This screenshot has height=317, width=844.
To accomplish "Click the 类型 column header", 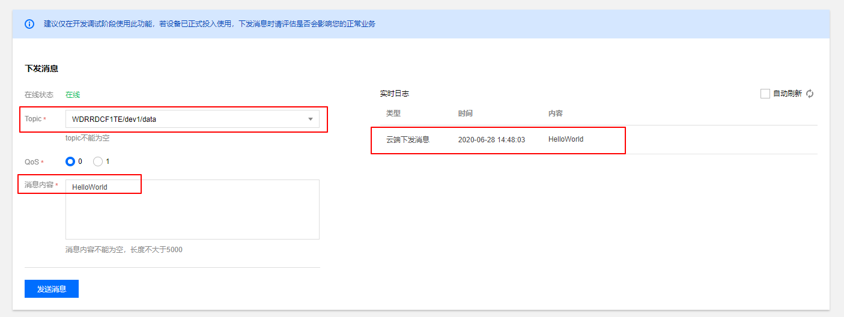I will (393, 113).
